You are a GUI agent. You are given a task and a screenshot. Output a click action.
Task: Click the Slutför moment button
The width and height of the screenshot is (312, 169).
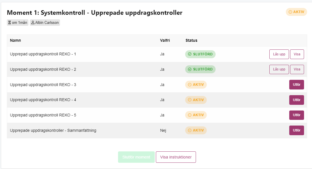(136, 157)
